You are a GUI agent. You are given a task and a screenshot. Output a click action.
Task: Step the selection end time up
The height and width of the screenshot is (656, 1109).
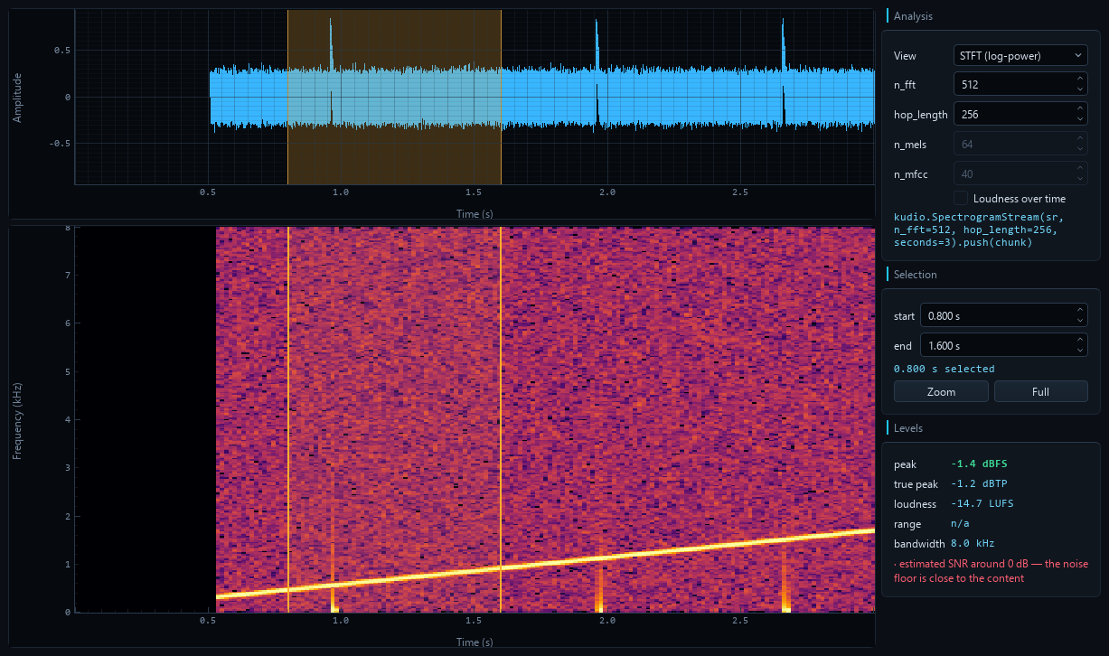(x=1080, y=340)
